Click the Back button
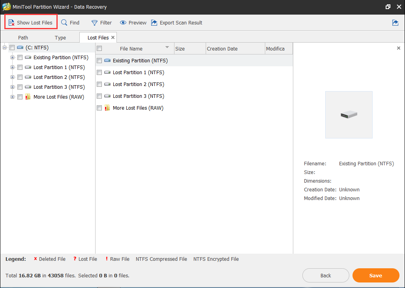The width and height of the screenshot is (405, 288). (326, 276)
